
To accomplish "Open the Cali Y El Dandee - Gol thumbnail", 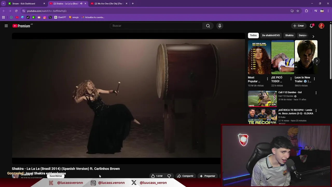I will [x=262, y=99].
